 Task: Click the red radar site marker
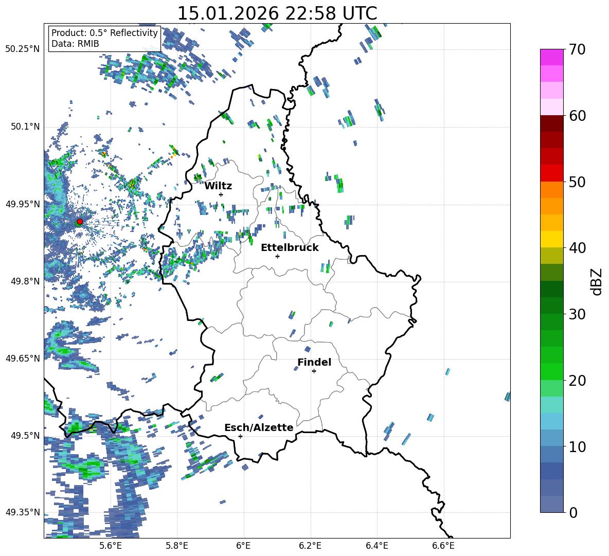(80, 221)
